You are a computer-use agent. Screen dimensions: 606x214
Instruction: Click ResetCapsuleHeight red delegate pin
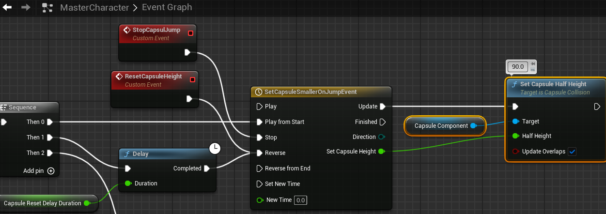(x=192, y=79)
